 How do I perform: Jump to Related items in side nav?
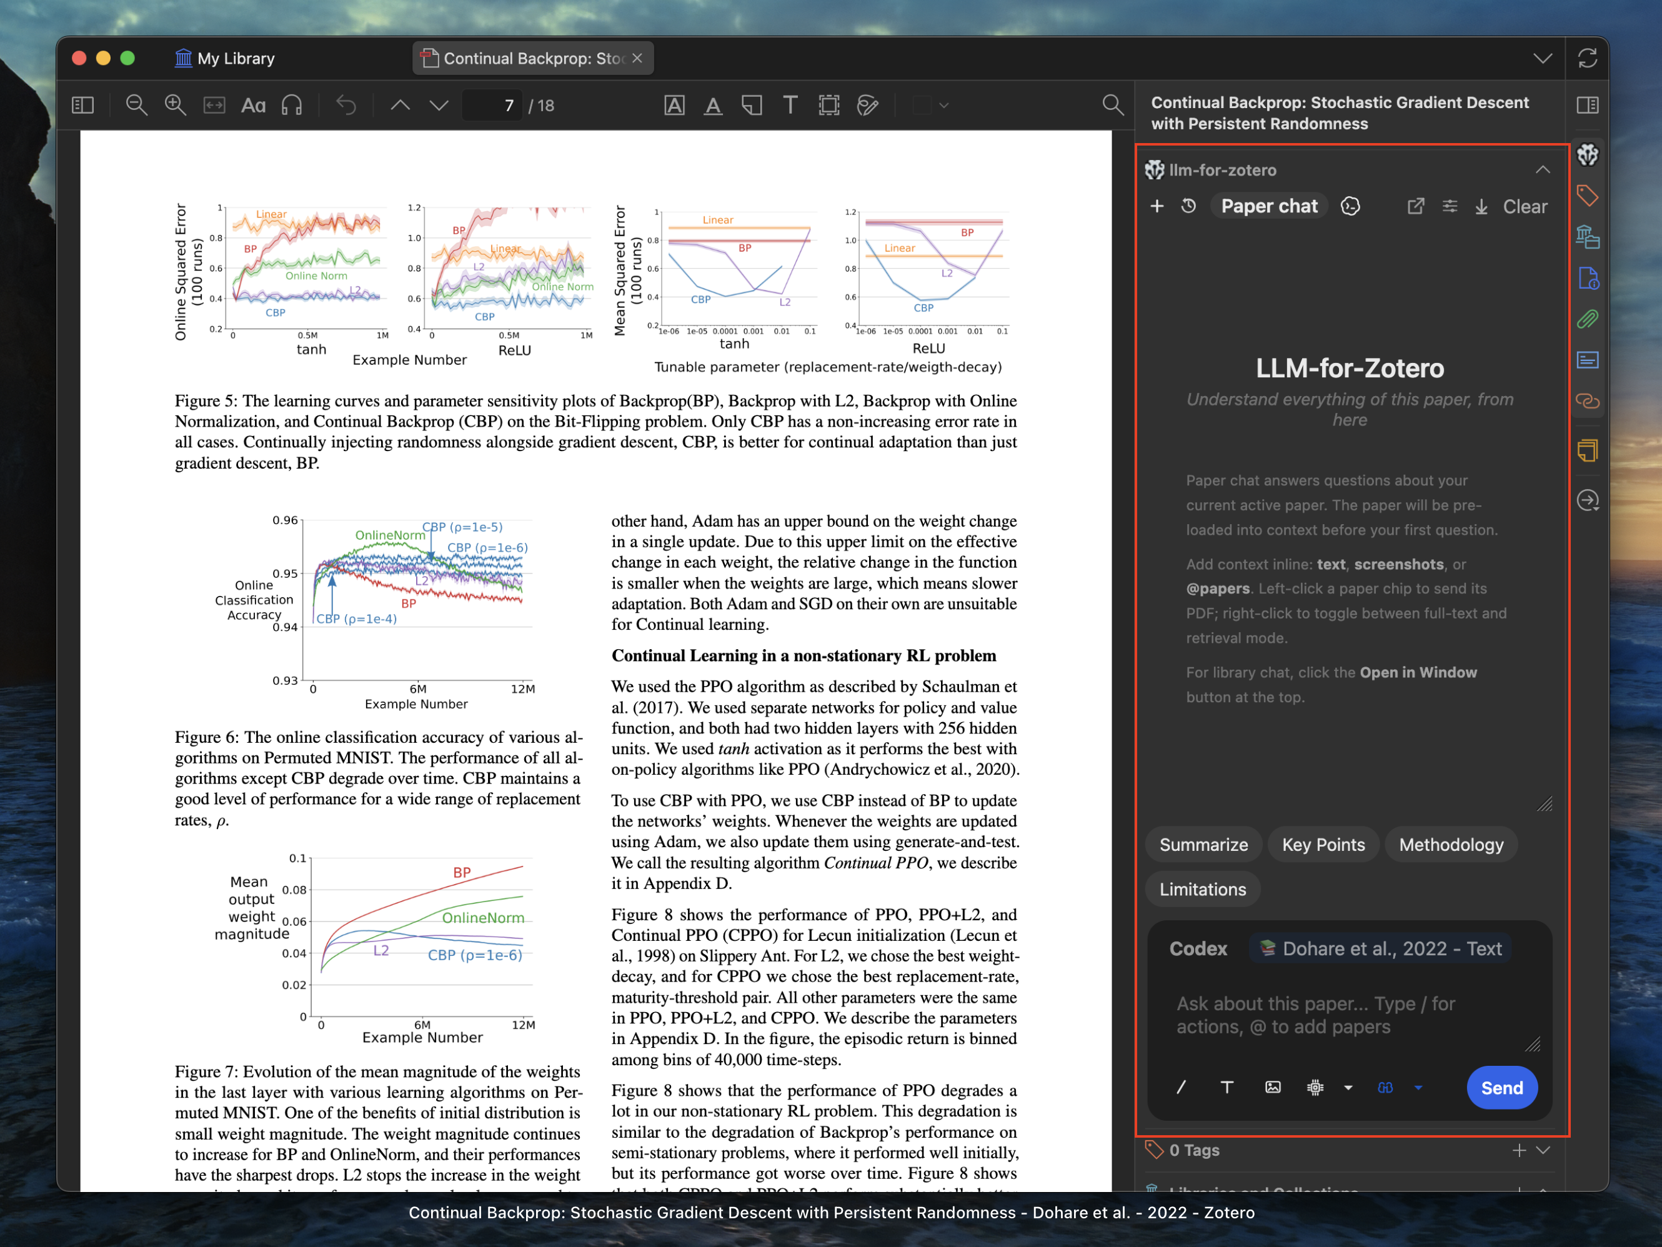1588,401
